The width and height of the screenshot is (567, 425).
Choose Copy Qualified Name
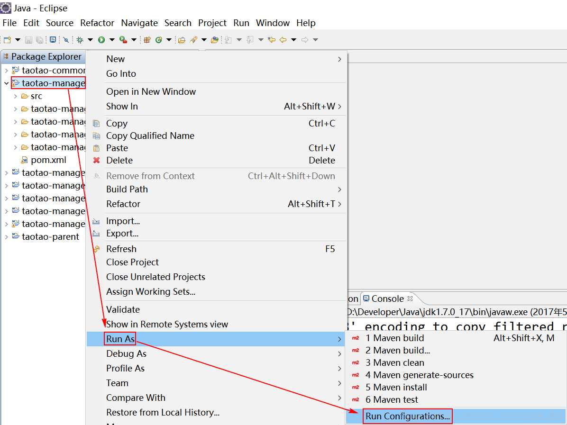tap(216, 136)
